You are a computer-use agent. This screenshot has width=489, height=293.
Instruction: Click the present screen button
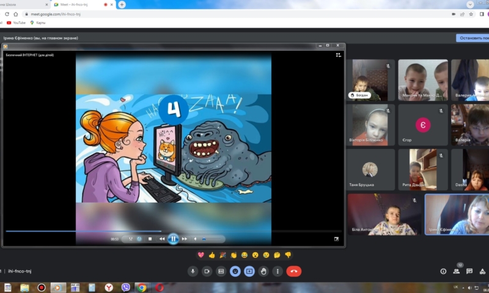point(249,271)
